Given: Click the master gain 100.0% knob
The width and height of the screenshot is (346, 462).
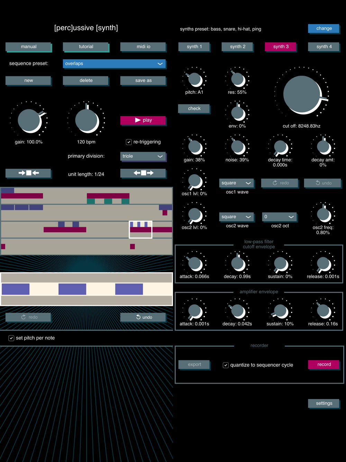Looking at the screenshot, I should pyautogui.click(x=29, y=121).
